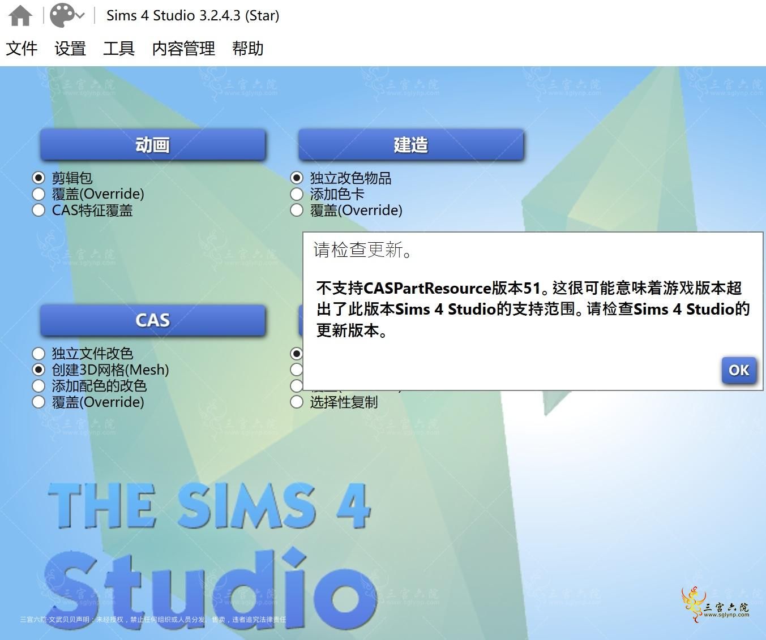Open the color palette theme icon
This screenshot has height=640, width=766.
[62, 15]
